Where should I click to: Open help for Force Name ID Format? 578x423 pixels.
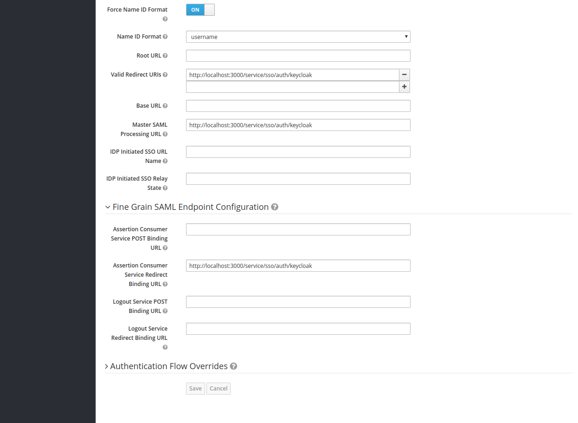(x=165, y=19)
